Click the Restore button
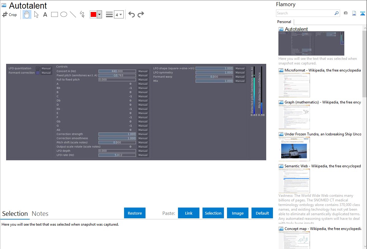 (135, 213)
